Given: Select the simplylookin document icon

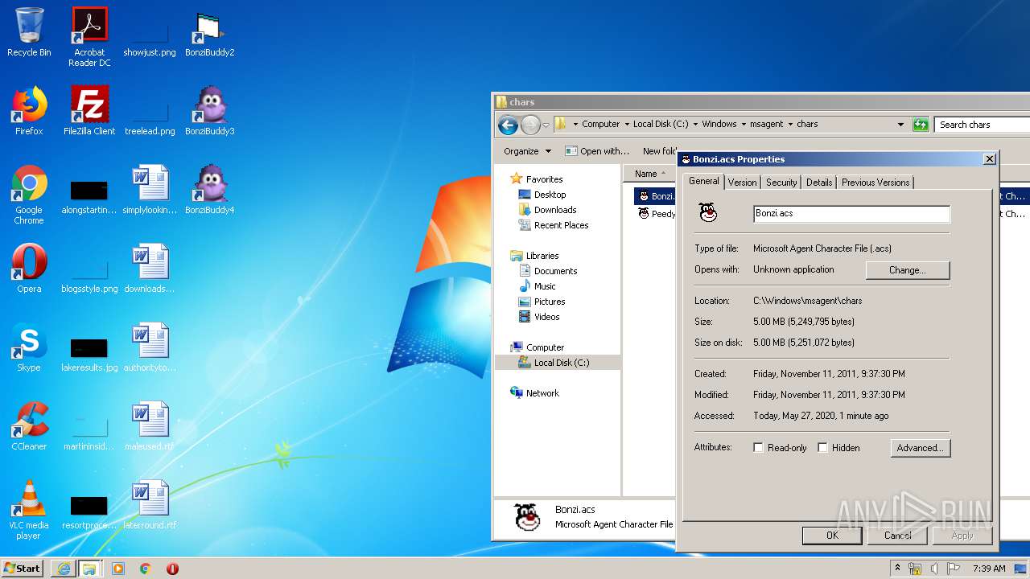Looking at the screenshot, I should point(150,190).
